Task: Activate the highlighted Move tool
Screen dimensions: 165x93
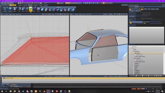Action: (x=31, y=9)
